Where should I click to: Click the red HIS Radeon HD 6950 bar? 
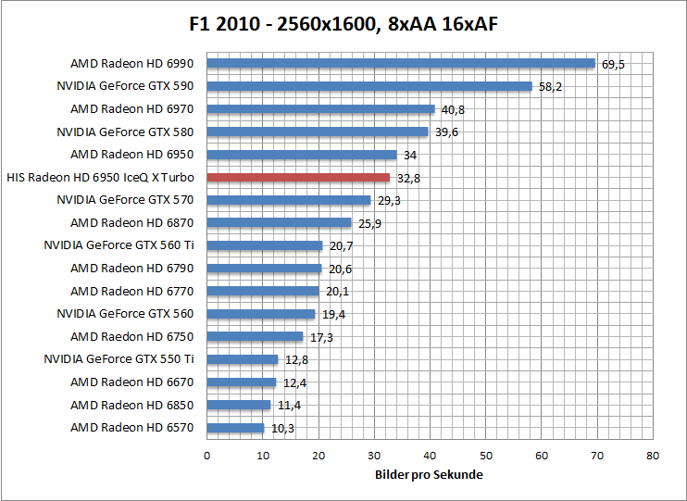pos(298,177)
